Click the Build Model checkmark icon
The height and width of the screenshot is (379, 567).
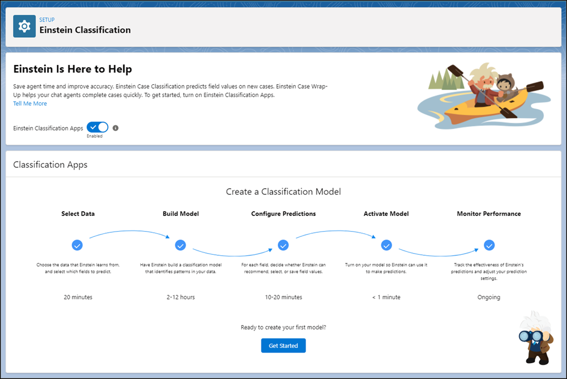click(x=181, y=245)
